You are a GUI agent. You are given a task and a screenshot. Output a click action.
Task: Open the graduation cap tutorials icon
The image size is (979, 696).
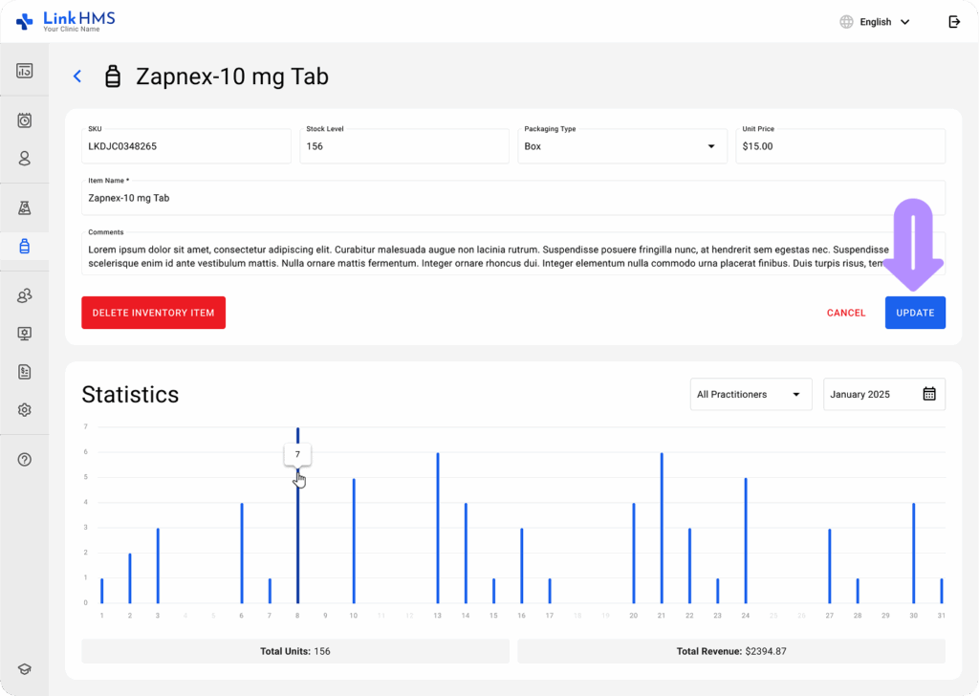coord(24,668)
